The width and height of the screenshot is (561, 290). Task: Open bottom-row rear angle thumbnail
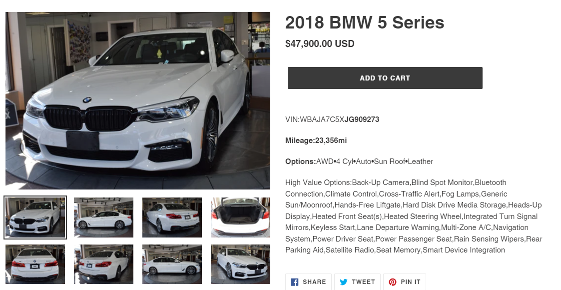coord(104,264)
